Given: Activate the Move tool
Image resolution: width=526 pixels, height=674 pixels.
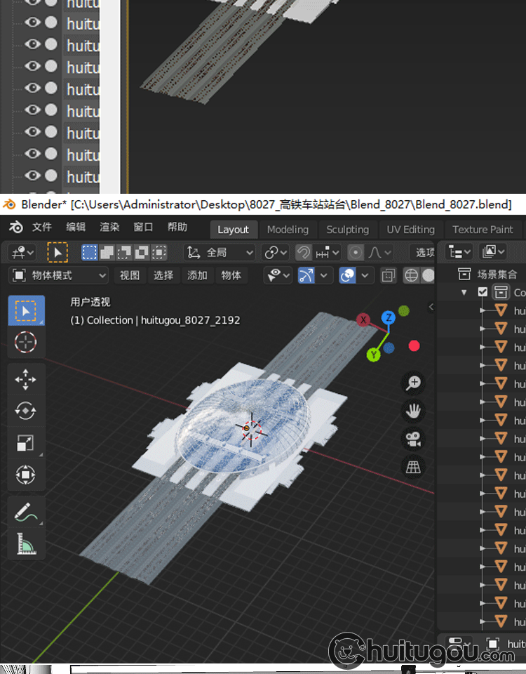Looking at the screenshot, I should pos(26,380).
